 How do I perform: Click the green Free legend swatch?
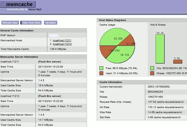pyautogui.click(x=101, y=68)
